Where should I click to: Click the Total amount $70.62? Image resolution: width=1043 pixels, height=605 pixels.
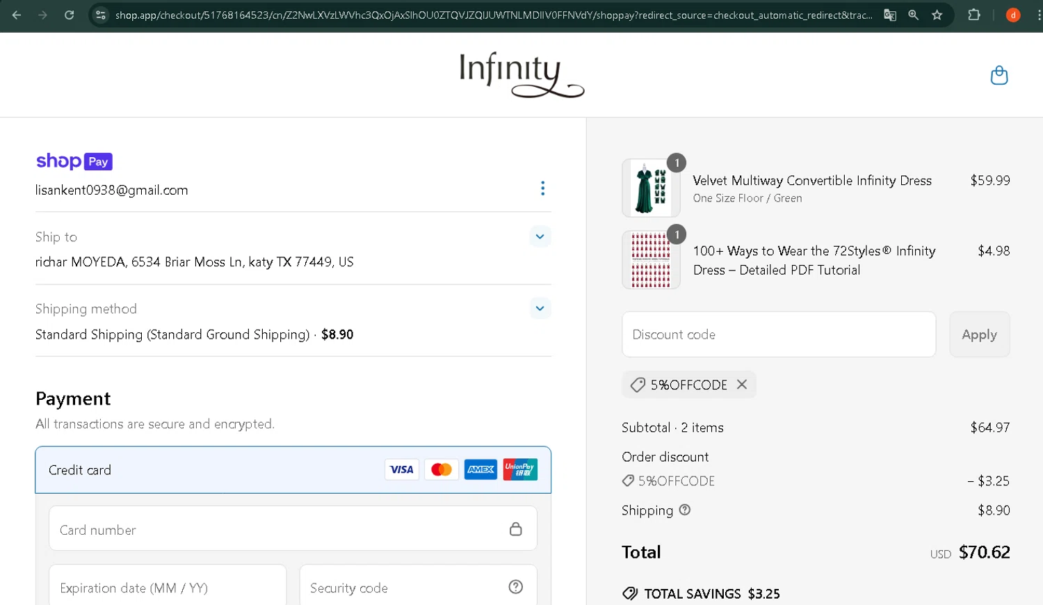click(984, 552)
